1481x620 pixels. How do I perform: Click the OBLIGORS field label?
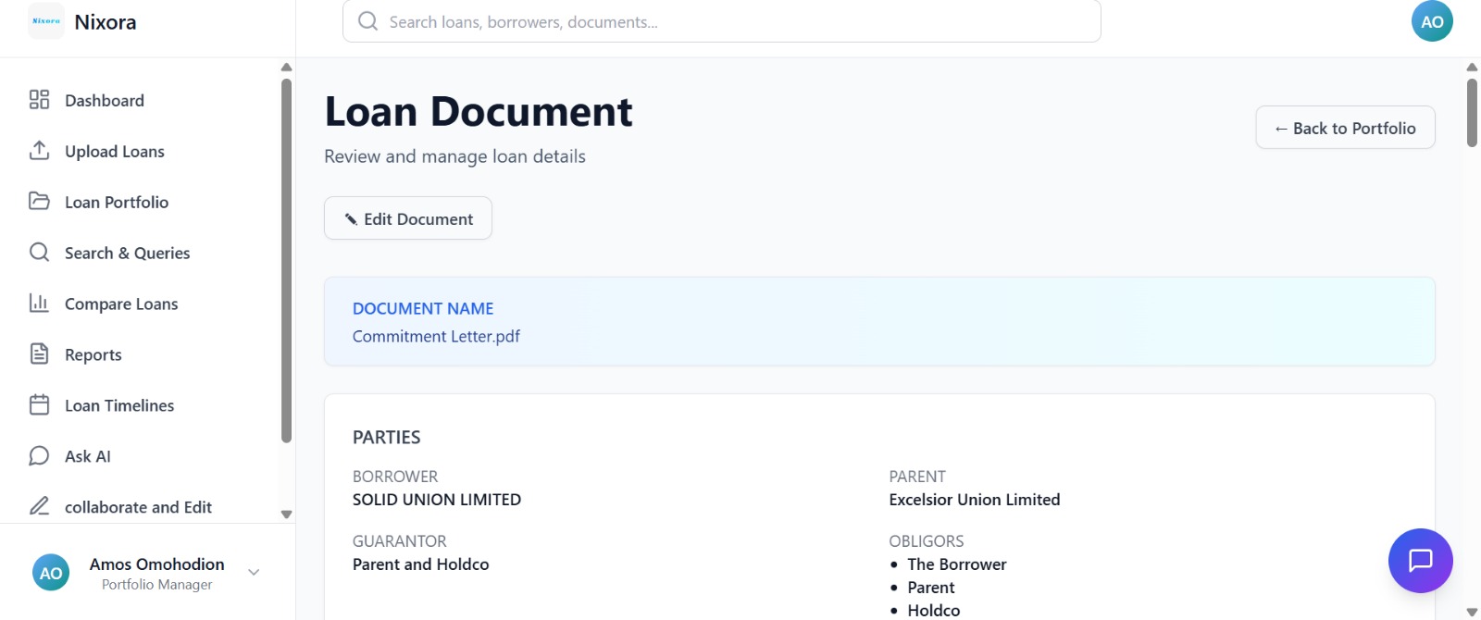(926, 541)
